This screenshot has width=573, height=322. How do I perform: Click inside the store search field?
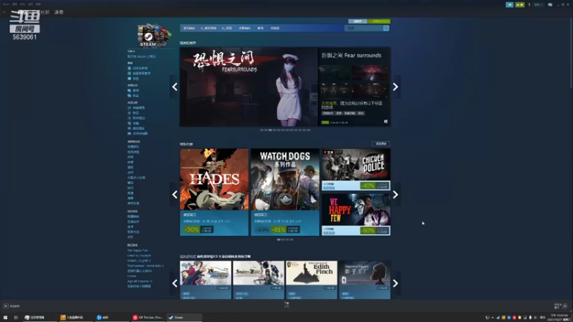click(364, 28)
